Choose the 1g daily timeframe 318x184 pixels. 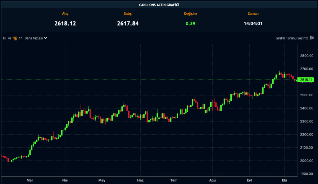click(x=15, y=38)
